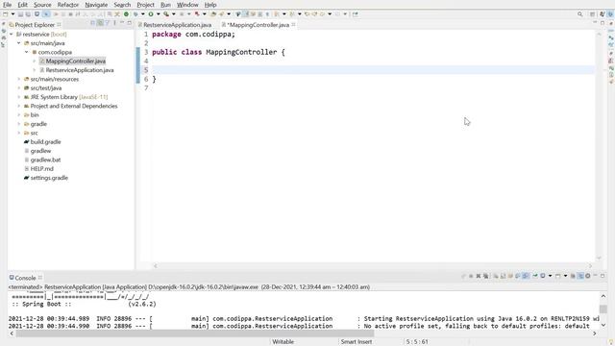Click the Open Perspective icon
Image resolution: width=615 pixels, height=346 pixels.
pos(592,14)
